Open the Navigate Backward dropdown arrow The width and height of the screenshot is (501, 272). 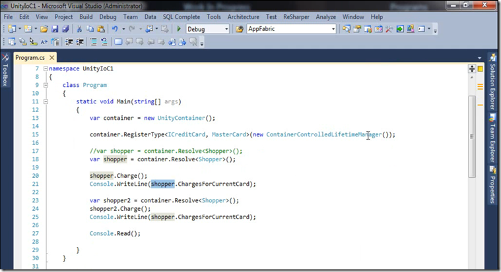coord(156,29)
